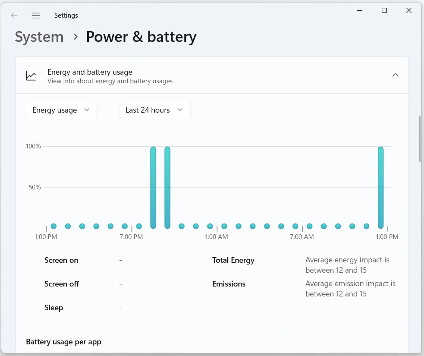Go to System in the breadcrumb
Viewport: 424px width, 356px height.
39,37
